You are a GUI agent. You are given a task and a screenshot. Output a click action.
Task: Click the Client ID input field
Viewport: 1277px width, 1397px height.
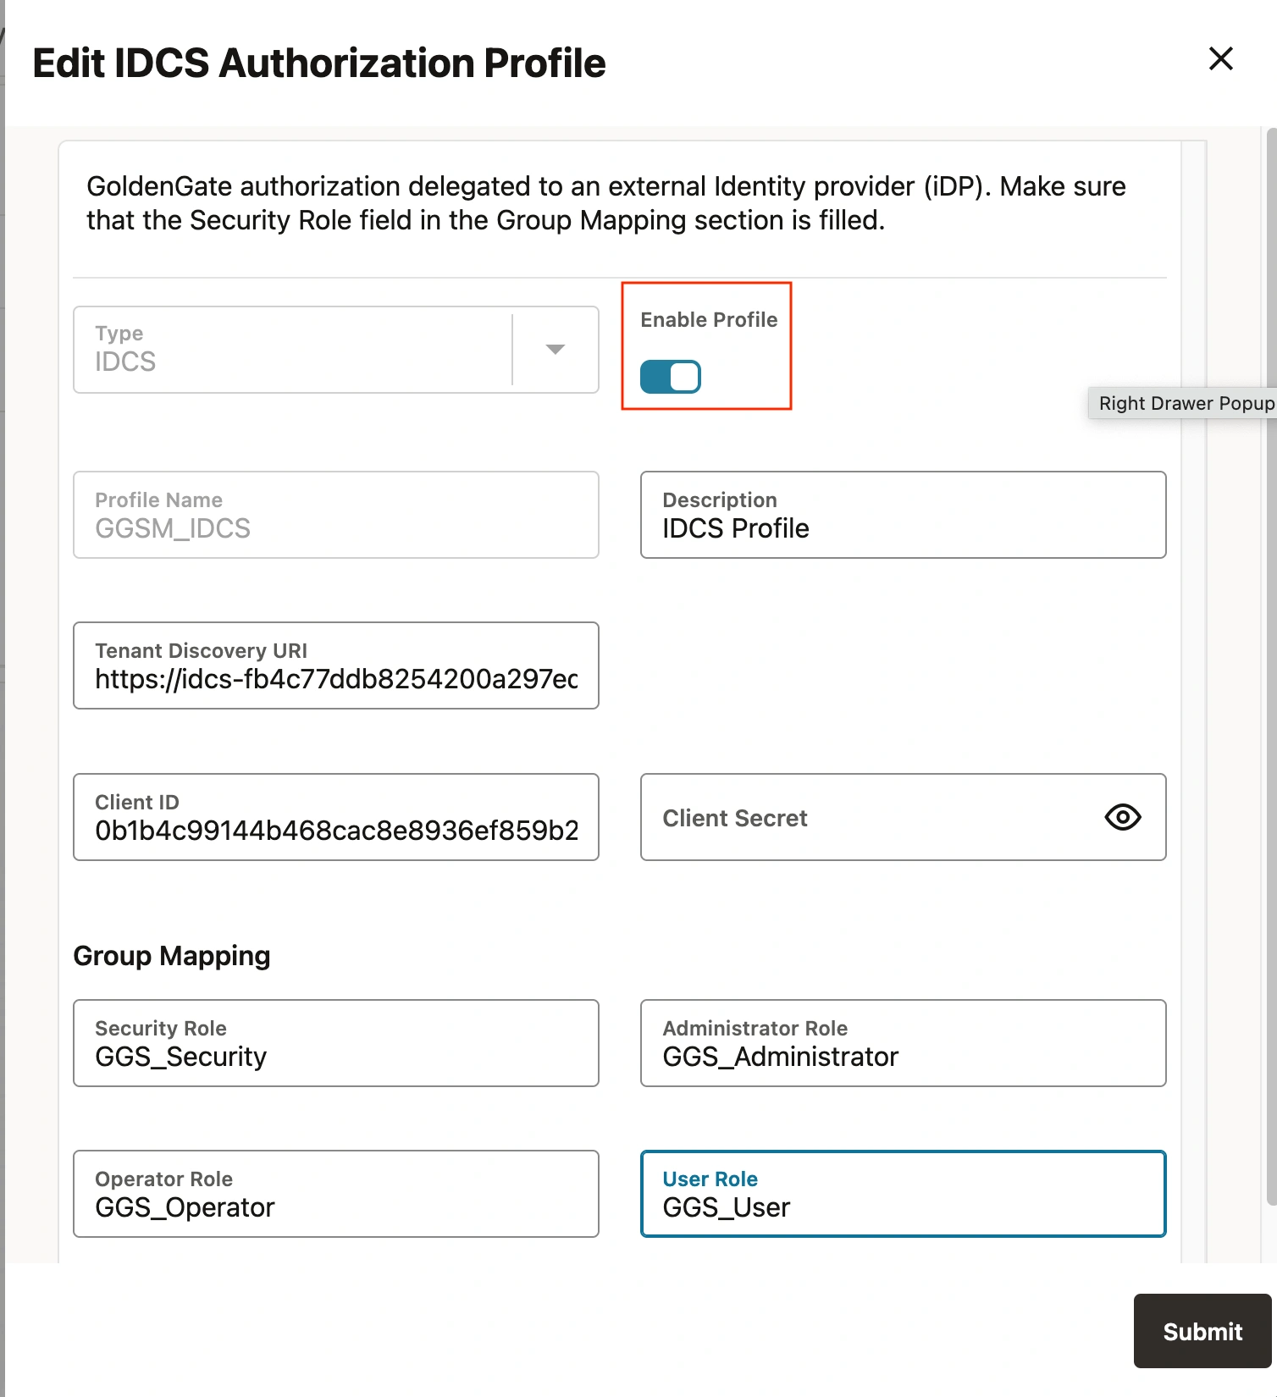tap(336, 817)
